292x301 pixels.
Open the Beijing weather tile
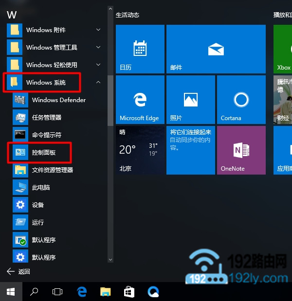pos(139,150)
